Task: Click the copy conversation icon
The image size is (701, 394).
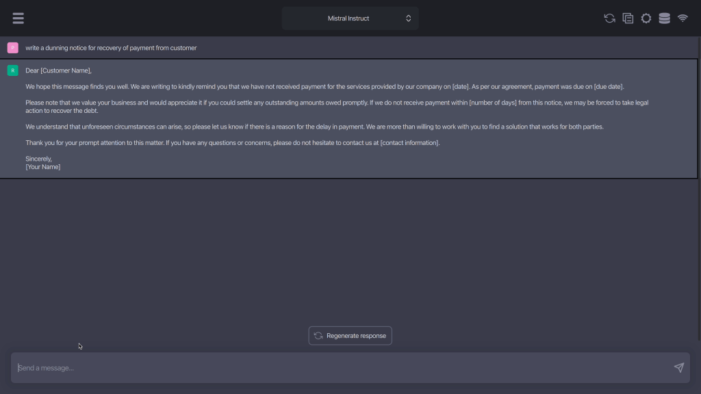Action: click(x=628, y=18)
